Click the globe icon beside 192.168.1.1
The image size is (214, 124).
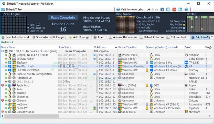[94, 55]
